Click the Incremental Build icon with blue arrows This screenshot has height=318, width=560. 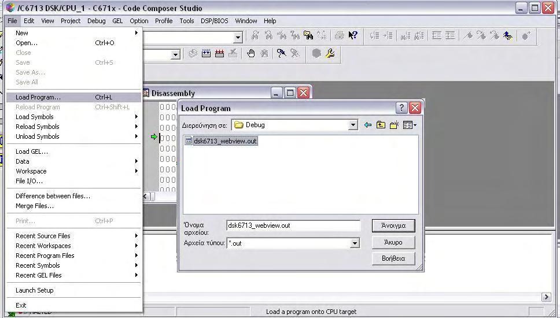pyautogui.click(x=206, y=54)
